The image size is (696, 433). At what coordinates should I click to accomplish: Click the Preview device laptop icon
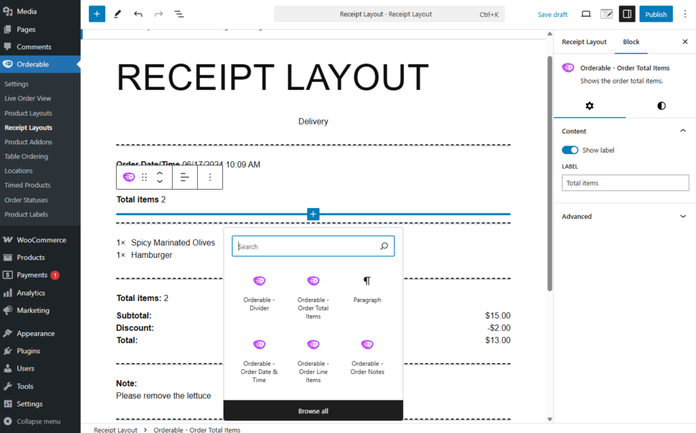(x=586, y=14)
